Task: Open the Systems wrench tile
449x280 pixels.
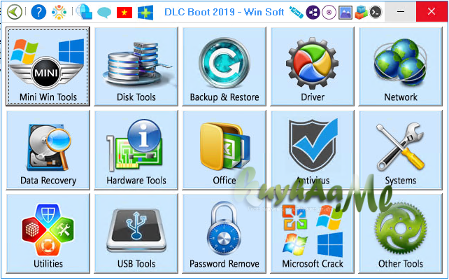Action: tap(401, 150)
